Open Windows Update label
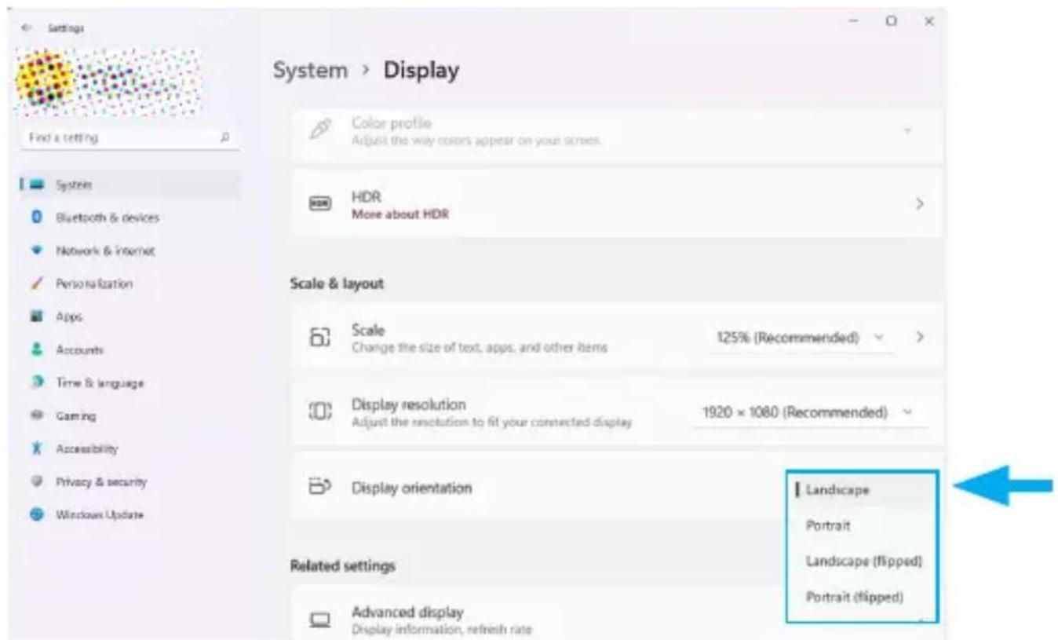The image size is (1058, 640). pos(99,514)
